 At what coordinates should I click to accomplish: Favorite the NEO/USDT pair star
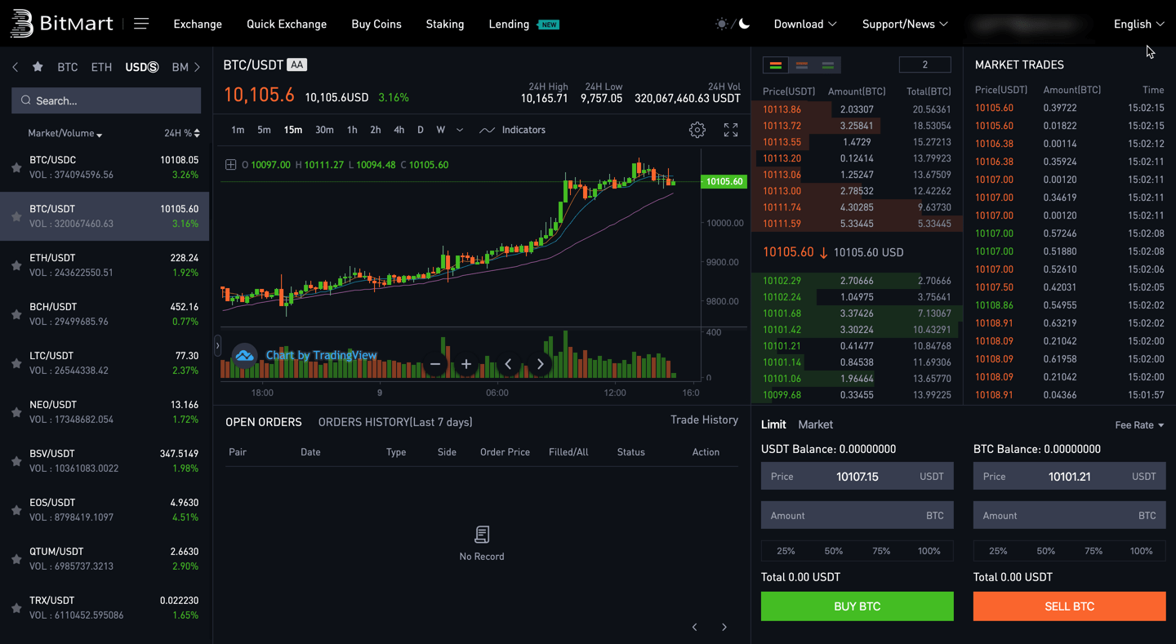coord(16,412)
